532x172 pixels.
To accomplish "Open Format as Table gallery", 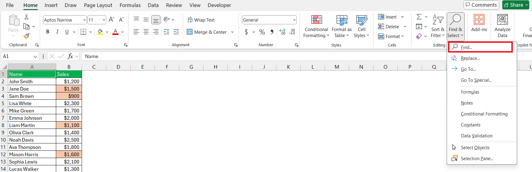I will coord(342,26).
